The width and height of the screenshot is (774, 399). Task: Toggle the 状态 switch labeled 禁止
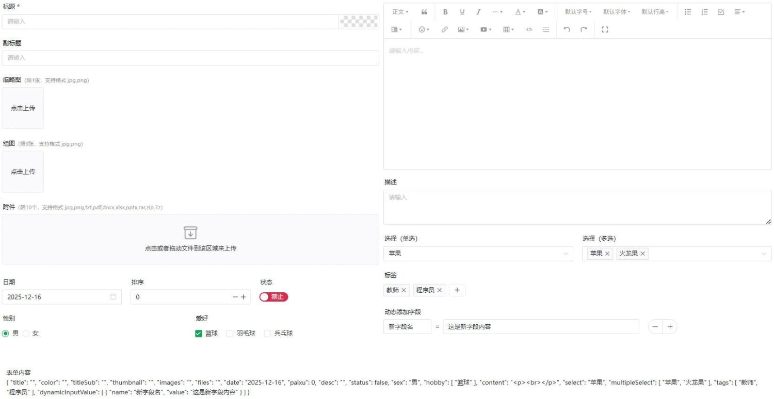(273, 297)
